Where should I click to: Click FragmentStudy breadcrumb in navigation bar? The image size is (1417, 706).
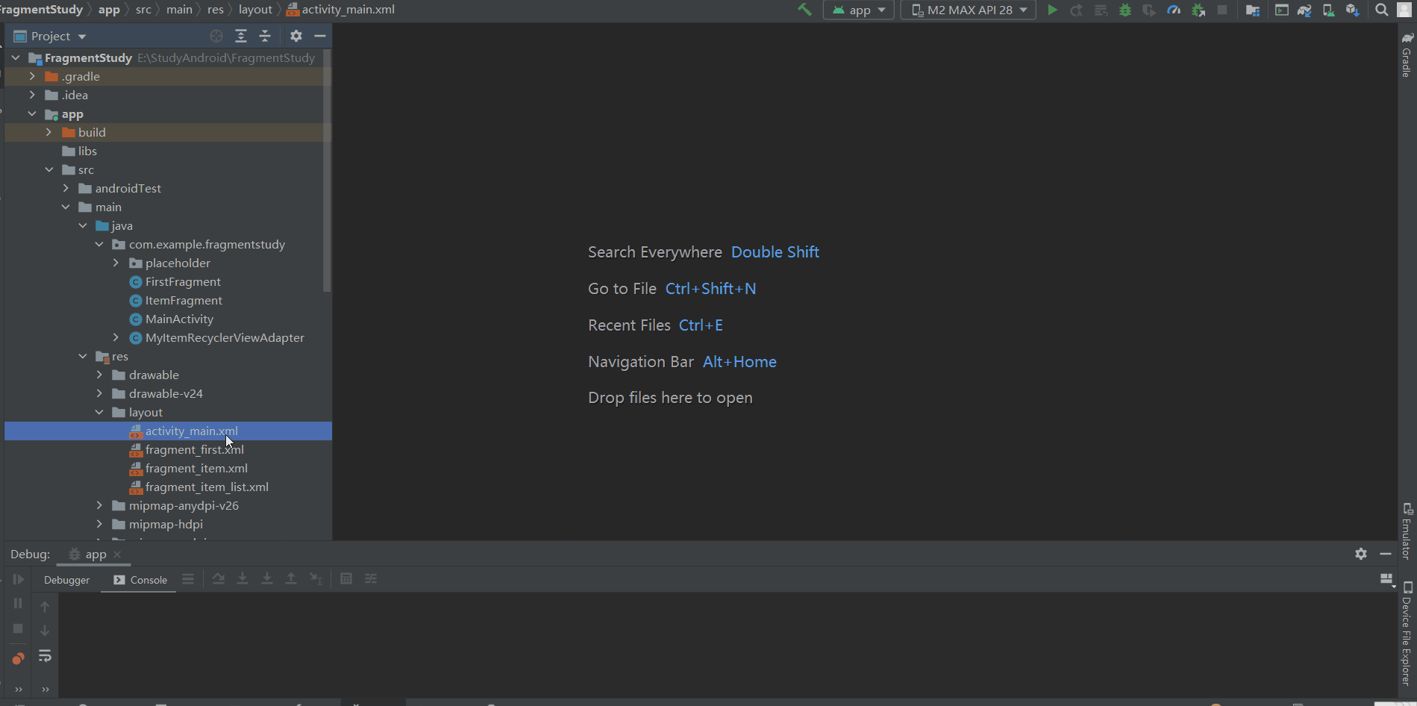click(41, 10)
